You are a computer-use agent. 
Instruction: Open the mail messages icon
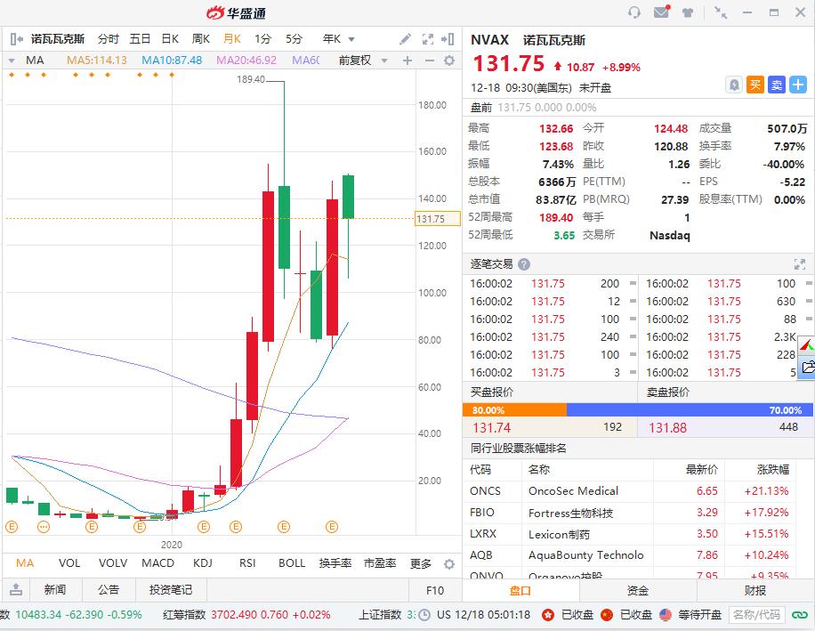click(x=662, y=12)
